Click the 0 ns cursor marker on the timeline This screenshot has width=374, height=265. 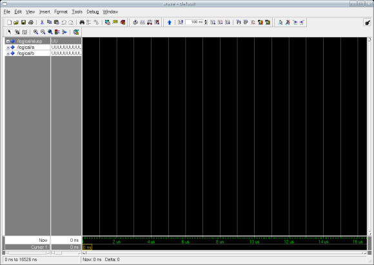(87, 248)
